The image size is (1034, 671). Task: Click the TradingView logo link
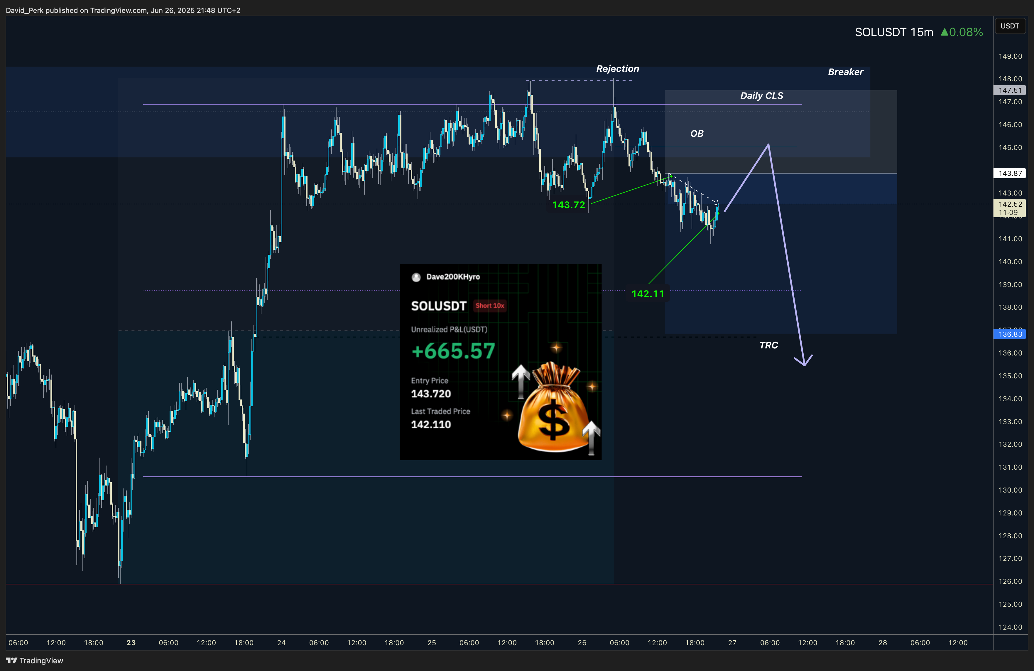[x=34, y=660]
